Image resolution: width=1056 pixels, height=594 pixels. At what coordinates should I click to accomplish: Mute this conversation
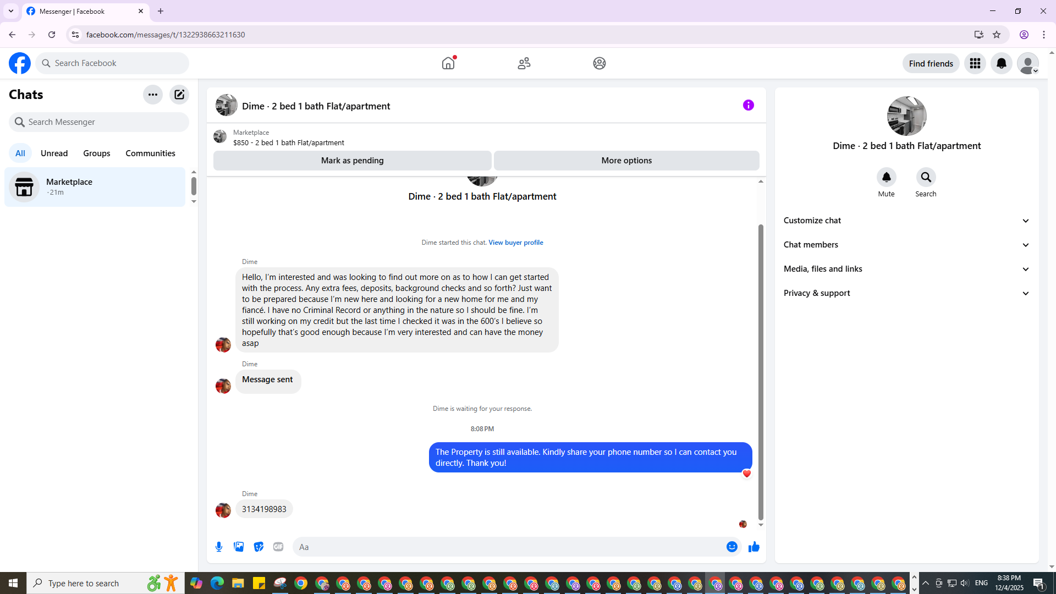[886, 178]
